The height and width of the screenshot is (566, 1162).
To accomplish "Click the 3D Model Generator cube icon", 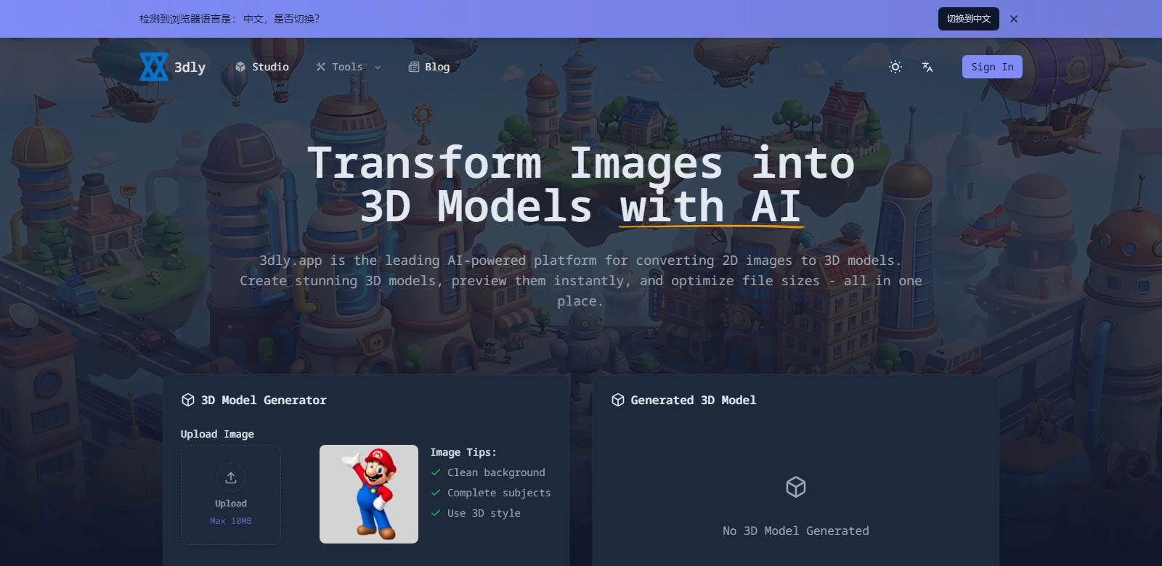I will [188, 400].
